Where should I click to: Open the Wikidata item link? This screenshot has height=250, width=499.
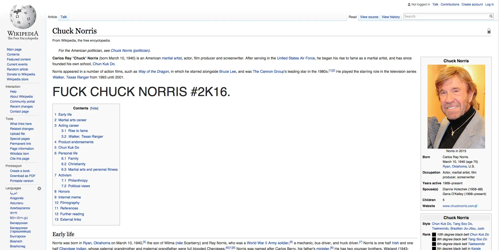tap(19, 154)
